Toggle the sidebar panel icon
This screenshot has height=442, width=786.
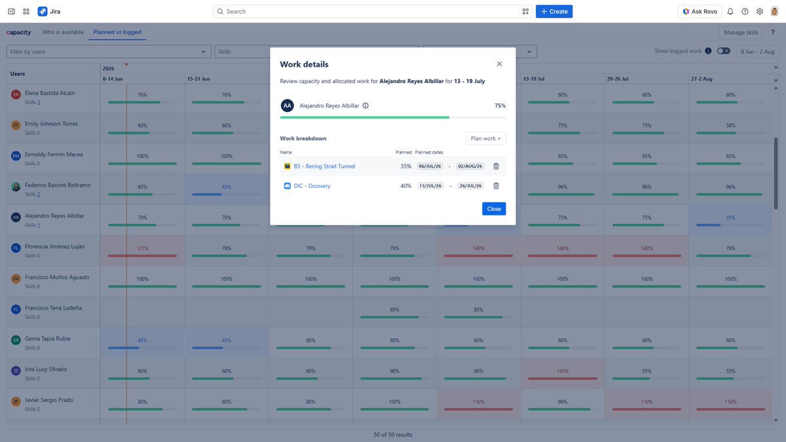click(11, 11)
